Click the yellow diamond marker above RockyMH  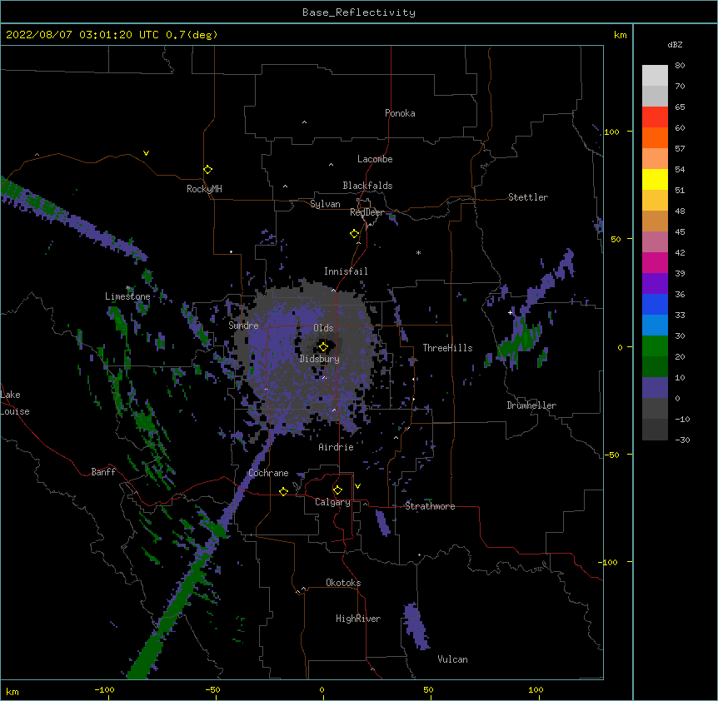207,170
